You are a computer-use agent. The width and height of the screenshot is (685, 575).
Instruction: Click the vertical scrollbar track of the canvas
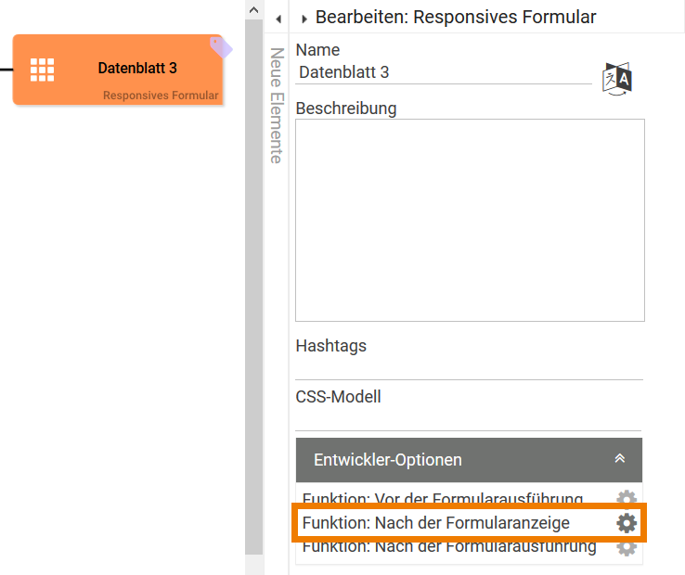click(253, 278)
